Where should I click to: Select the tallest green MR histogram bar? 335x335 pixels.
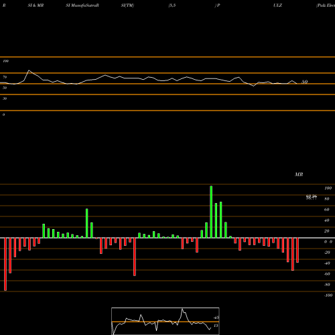click(211, 212)
